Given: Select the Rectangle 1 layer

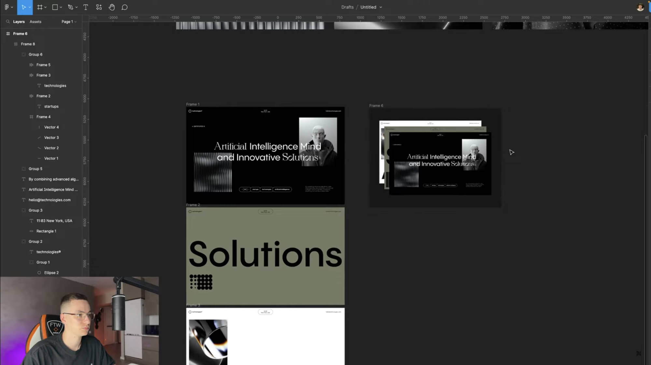Looking at the screenshot, I should coord(46,231).
